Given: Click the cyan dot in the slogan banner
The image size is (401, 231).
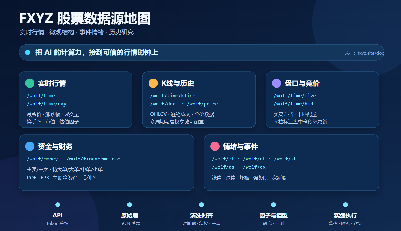Looking at the screenshot, I should (x=28, y=52).
